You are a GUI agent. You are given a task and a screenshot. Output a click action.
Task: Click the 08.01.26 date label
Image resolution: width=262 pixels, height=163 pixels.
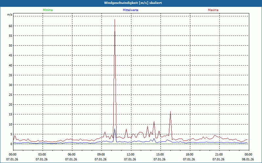pos(248,159)
